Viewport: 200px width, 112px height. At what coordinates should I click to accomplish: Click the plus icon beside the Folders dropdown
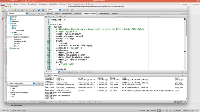(x=39, y=13)
